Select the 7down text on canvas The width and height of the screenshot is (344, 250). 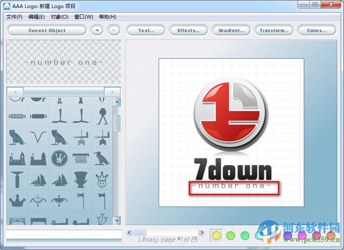tap(233, 169)
